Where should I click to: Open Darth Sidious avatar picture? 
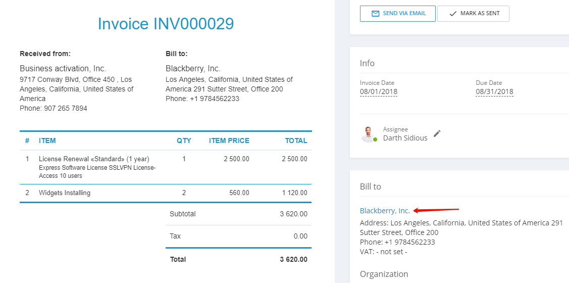tap(369, 134)
